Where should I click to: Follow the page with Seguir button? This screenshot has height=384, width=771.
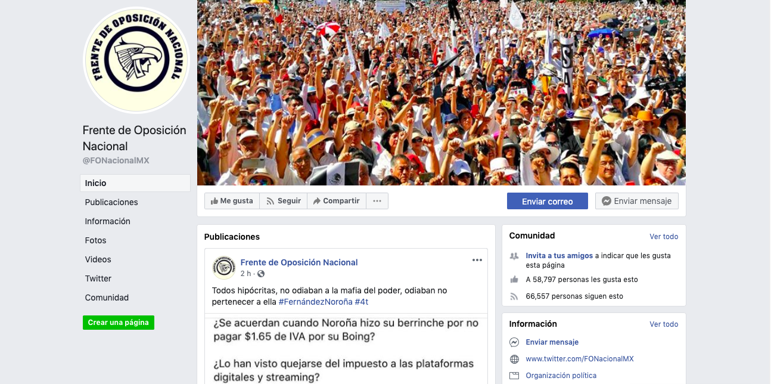[x=284, y=201]
